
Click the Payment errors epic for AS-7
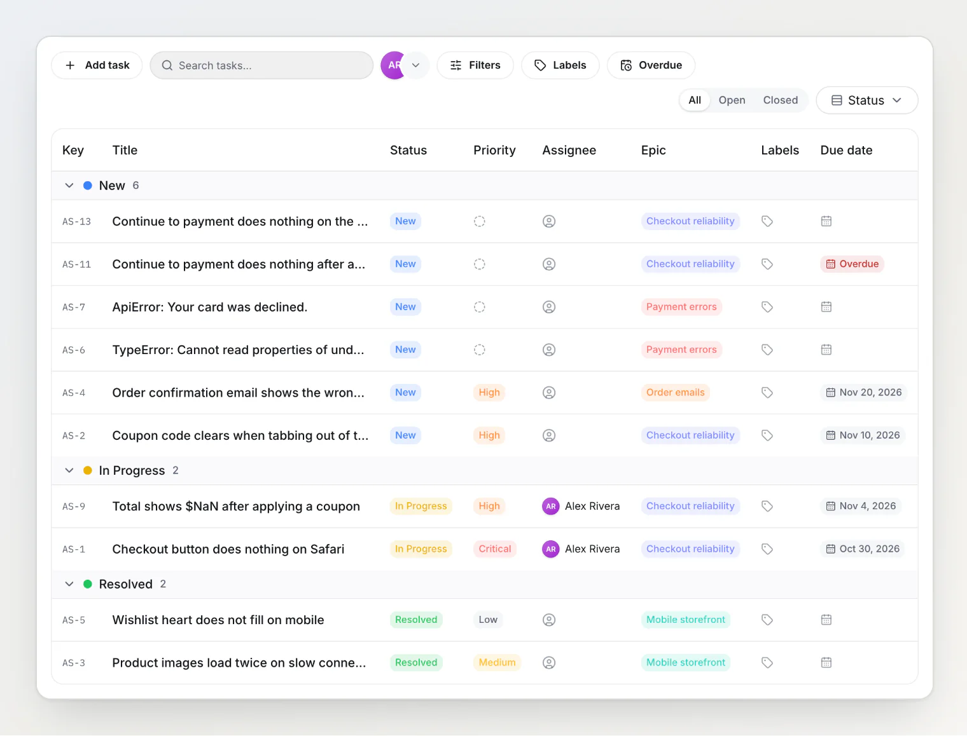click(x=681, y=307)
